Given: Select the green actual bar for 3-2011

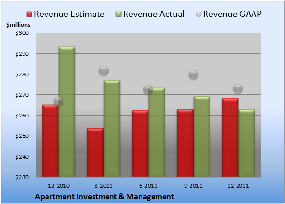Looking at the screenshot, I should coord(112,129).
